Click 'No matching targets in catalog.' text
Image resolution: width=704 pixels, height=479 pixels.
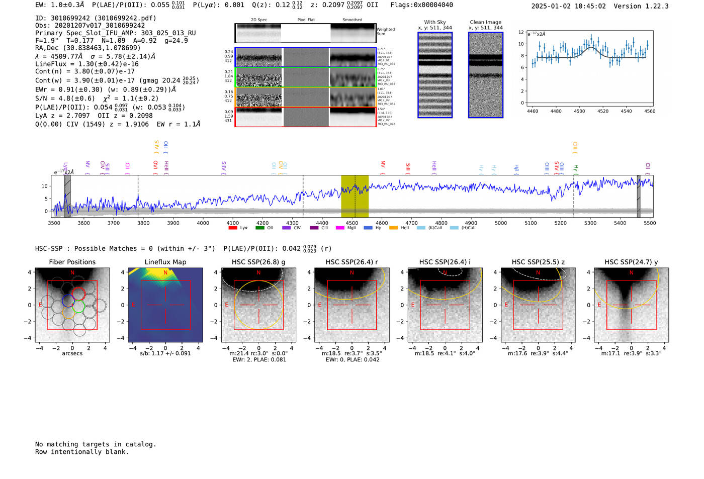pos(96,444)
